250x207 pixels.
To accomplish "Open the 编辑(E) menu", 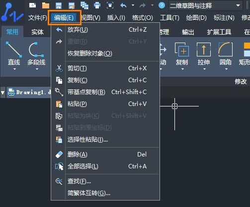I will click(64, 17).
